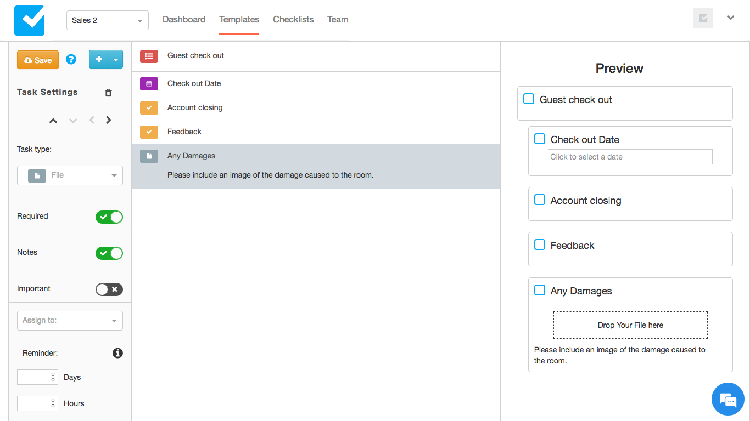The image size is (750, 421).
Task: Disable the Notes toggle
Action: (x=109, y=253)
